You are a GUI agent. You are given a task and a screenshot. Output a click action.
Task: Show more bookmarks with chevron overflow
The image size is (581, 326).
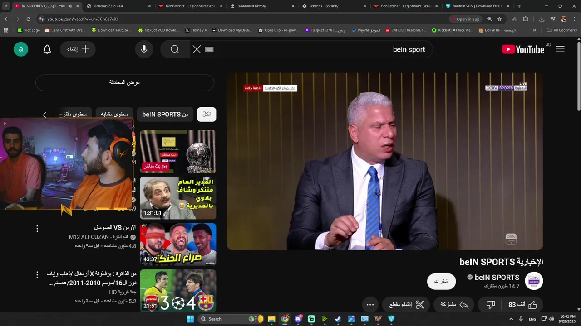[x=534, y=30]
